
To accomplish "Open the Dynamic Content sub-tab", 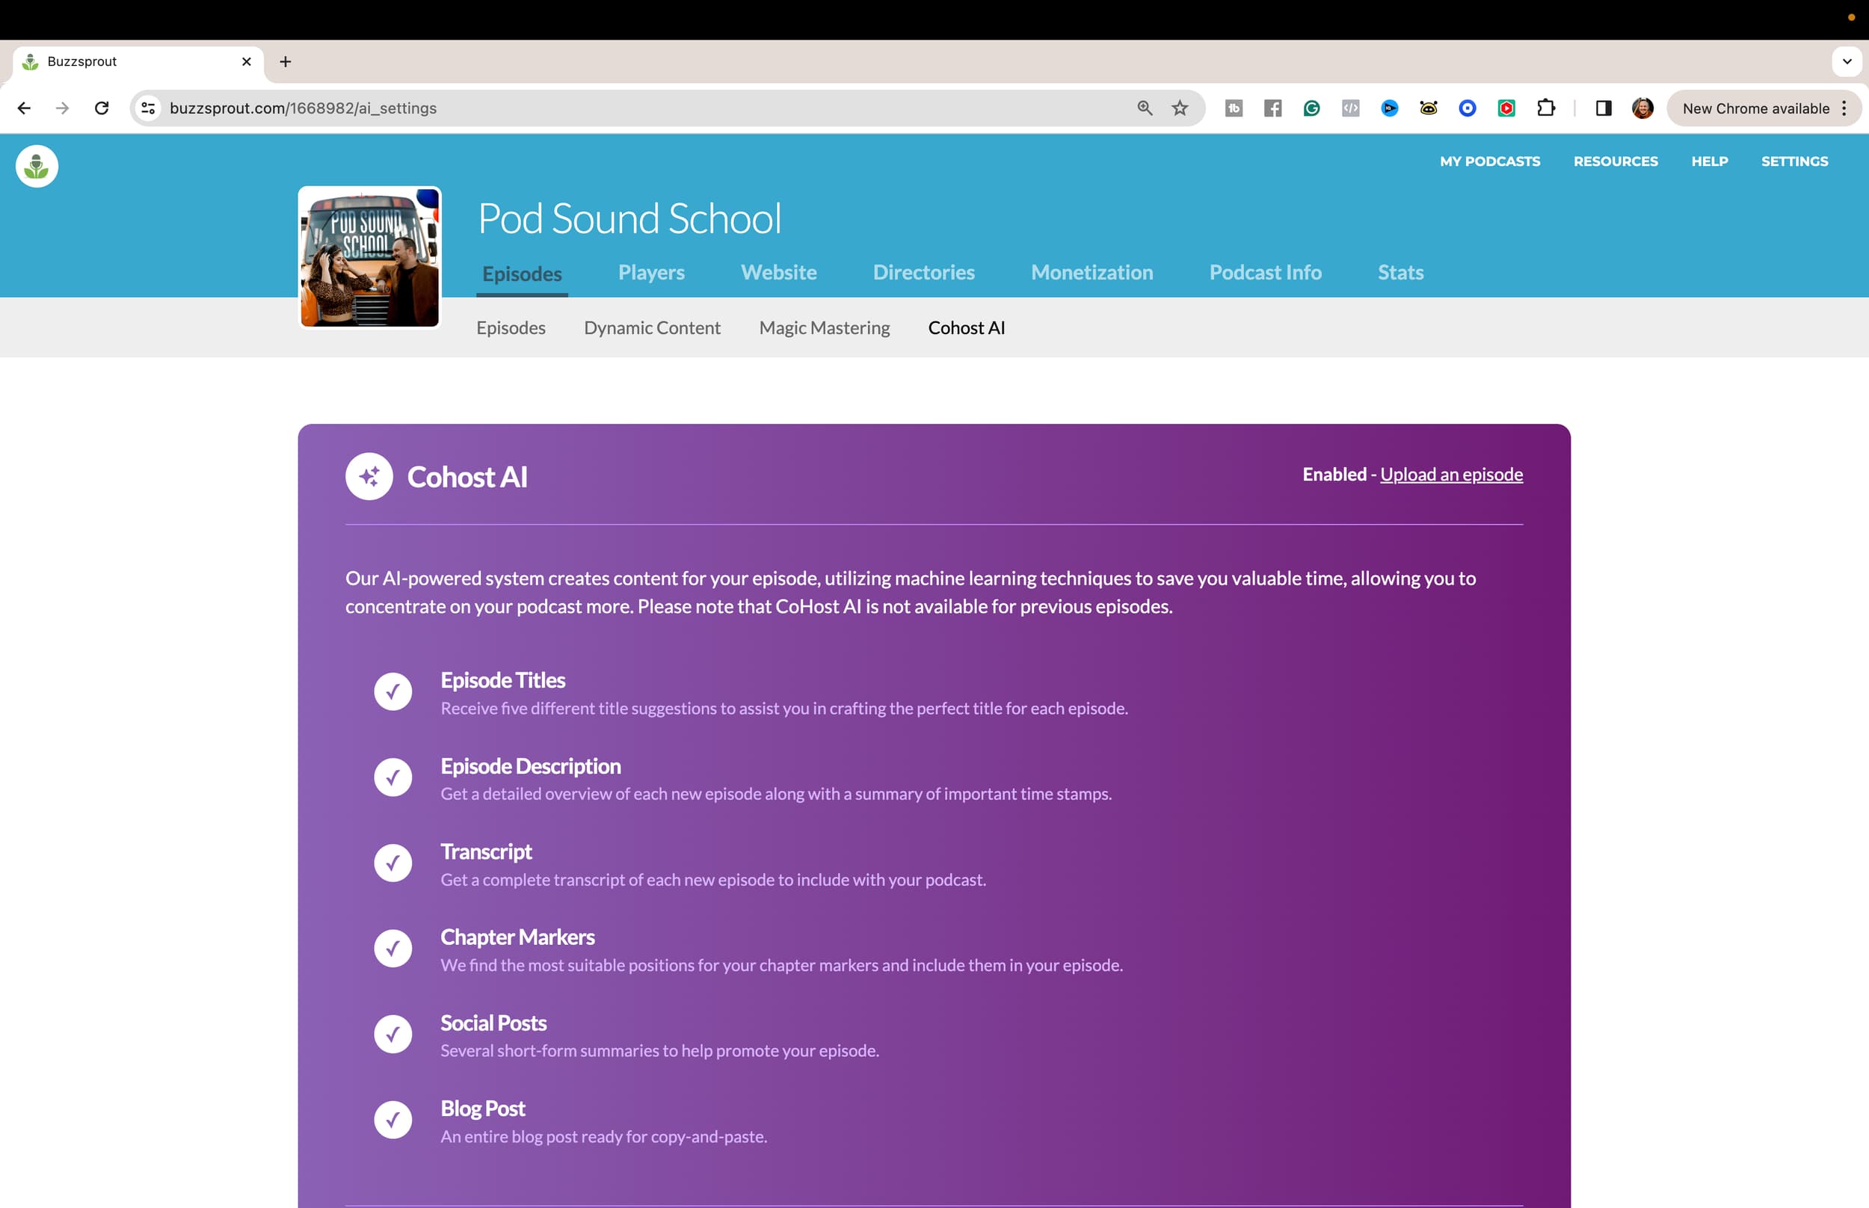I will 652,328.
